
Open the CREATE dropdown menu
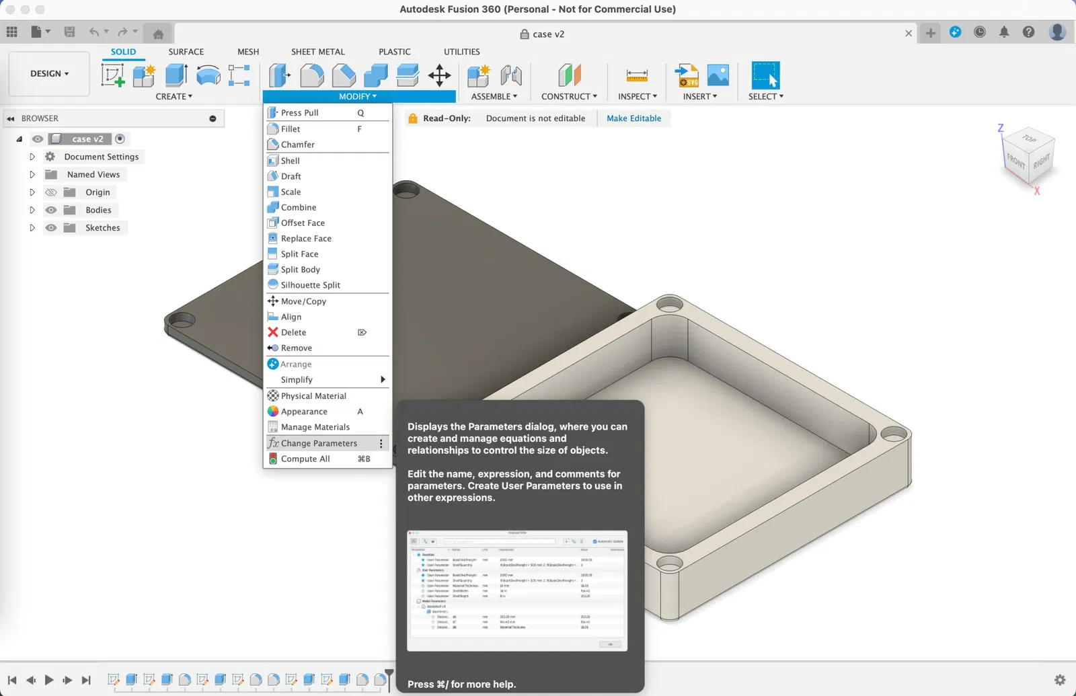[174, 96]
